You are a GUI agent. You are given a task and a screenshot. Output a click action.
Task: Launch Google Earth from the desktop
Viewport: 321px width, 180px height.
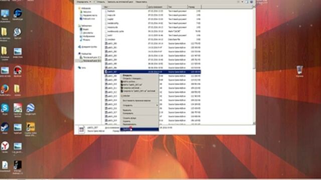pos(31,108)
